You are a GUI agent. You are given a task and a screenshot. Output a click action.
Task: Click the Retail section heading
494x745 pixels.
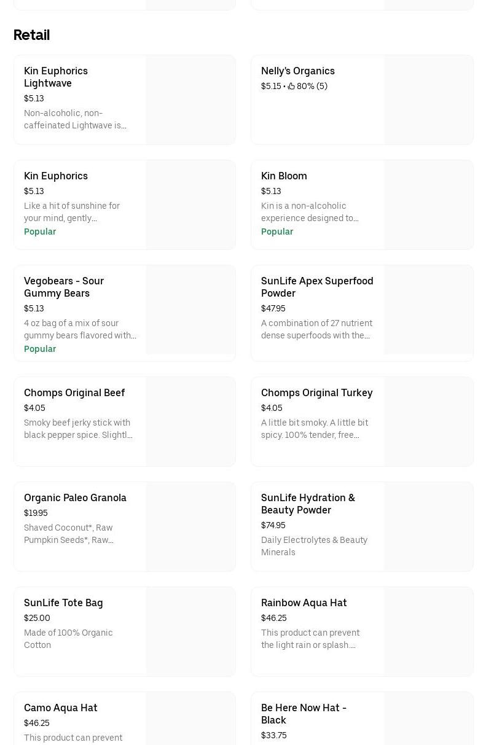(31, 35)
